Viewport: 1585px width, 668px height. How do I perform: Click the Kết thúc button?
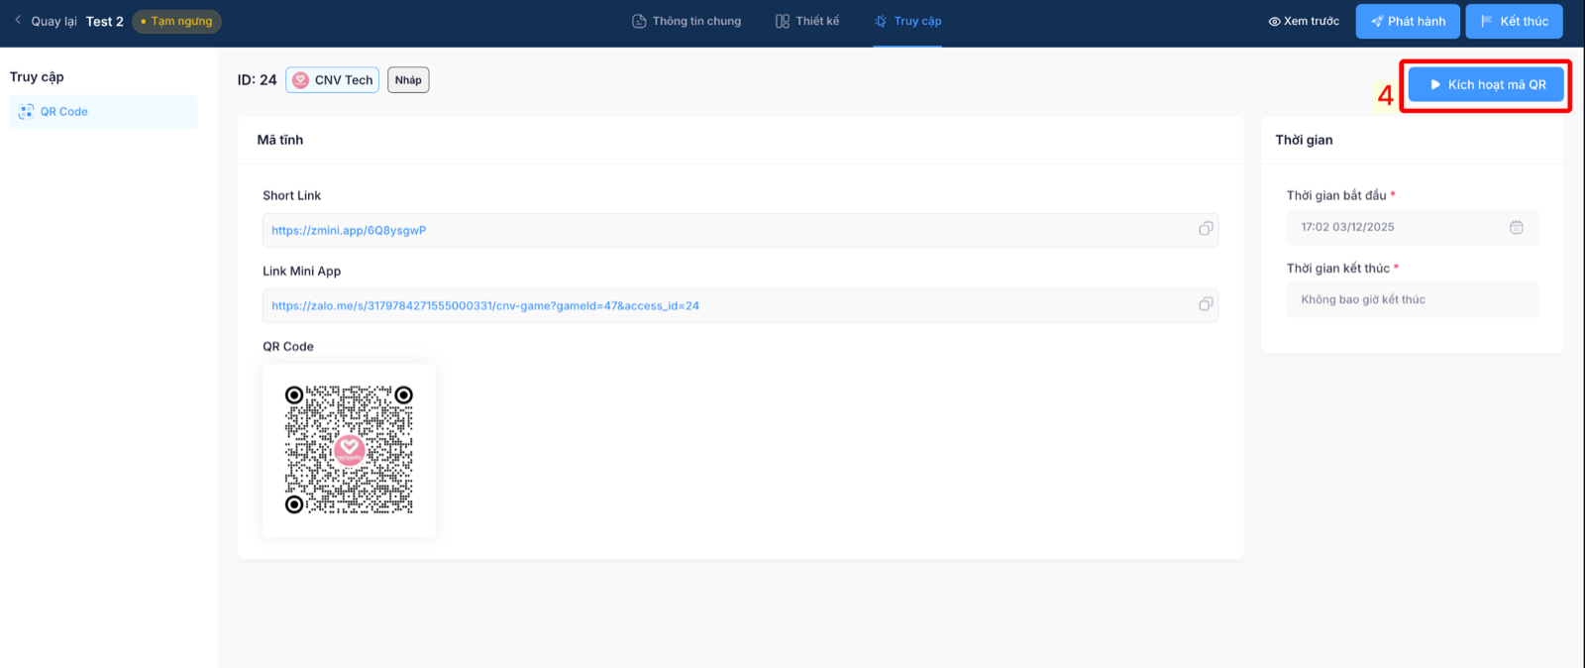[x=1514, y=21]
